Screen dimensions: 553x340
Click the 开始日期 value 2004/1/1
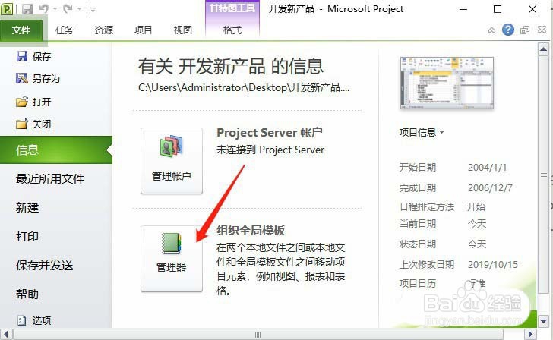pyautogui.click(x=487, y=168)
